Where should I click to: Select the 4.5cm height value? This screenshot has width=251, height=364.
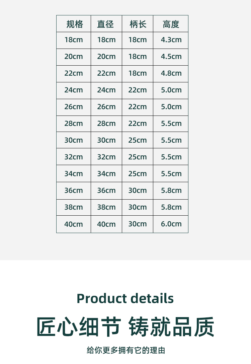[171, 57]
